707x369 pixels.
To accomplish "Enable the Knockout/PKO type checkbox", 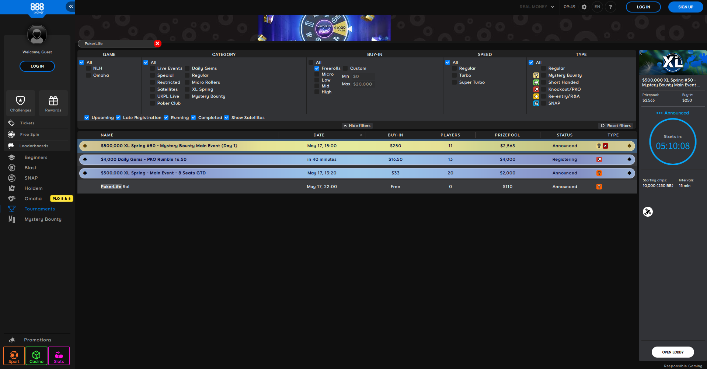I will [544, 89].
